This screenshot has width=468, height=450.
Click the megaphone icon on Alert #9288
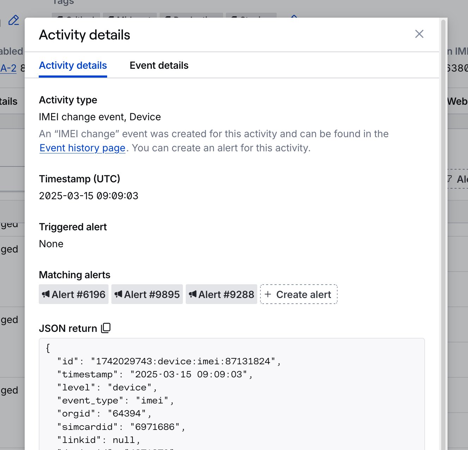click(x=193, y=294)
